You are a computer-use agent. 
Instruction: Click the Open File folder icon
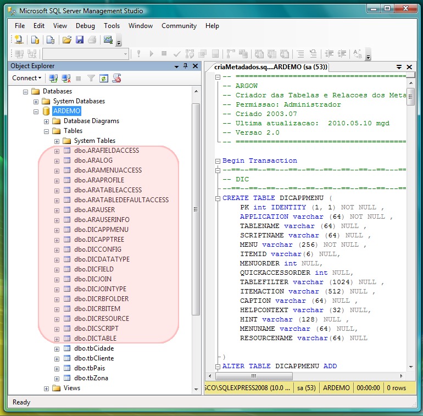coord(66,40)
